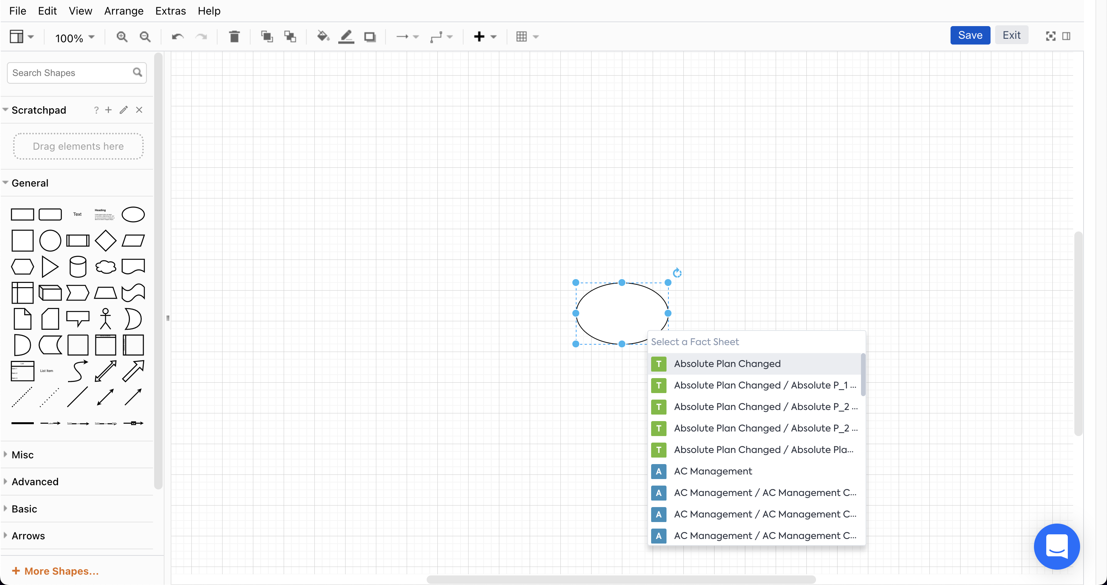Click the To Front icon
Screen dimensions: 1107x585
[x=267, y=36]
